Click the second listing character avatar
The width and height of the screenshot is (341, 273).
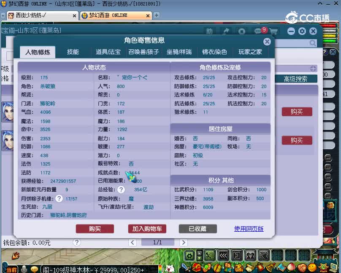click(8, 141)
